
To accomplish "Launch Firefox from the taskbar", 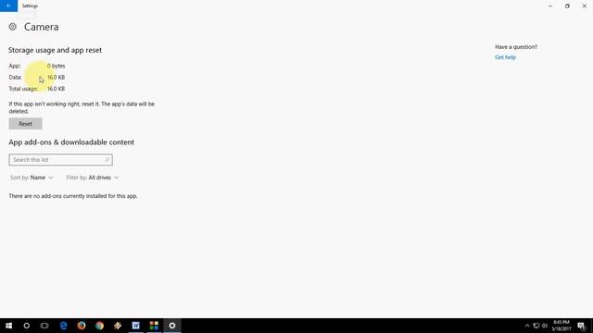I will point(82,326).
